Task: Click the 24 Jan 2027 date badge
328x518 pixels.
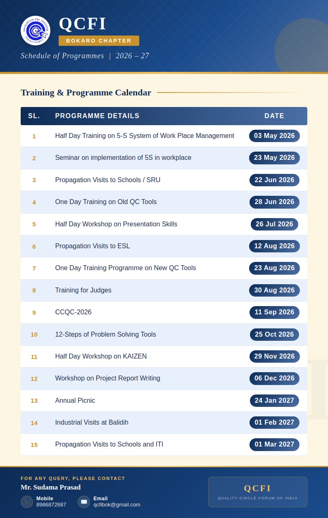Action: tap(274, 401)
